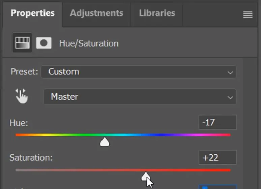Screen dimensions: 261x189
Task: Open the Preset dropdown showing Custom
Action: pyautogui.click(x=139, y=72)
